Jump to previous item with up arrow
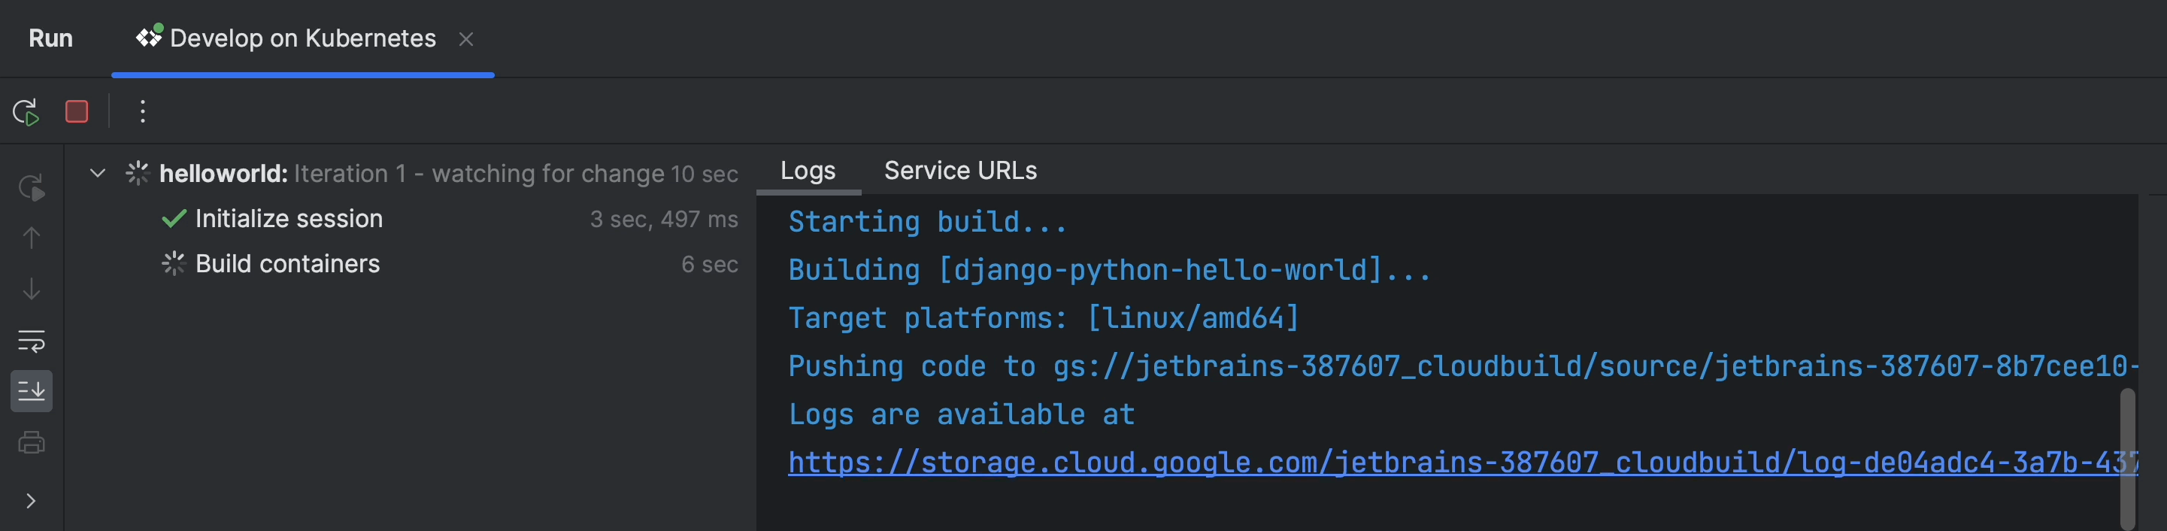Screen dimensions: 2167x531 [x=31, y=238]
